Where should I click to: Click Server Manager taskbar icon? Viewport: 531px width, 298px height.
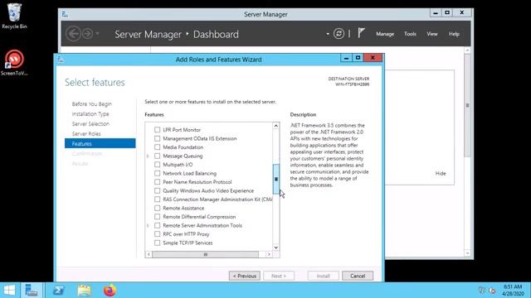(x=32, y=291)
